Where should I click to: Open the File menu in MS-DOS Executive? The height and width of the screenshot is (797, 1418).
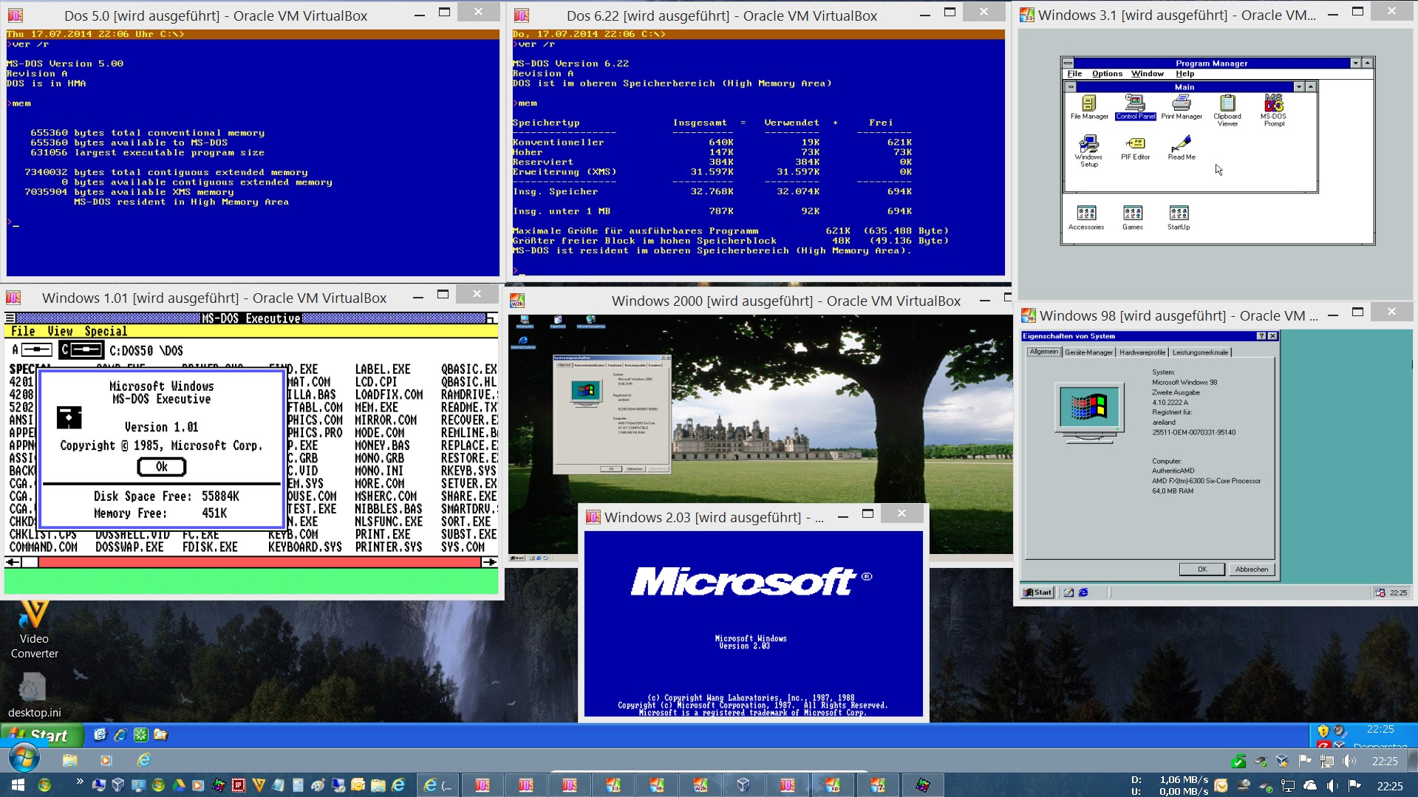(23, 332)
